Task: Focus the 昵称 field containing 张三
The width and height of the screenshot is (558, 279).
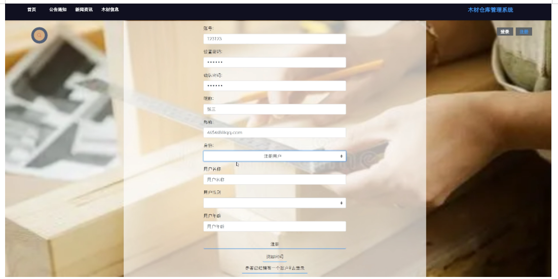Action: click(274, 109)
